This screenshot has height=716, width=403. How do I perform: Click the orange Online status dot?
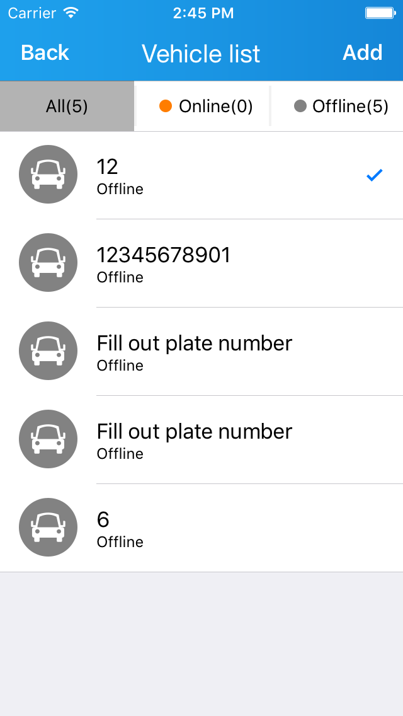pyautogui.click(x=166, y=106)
